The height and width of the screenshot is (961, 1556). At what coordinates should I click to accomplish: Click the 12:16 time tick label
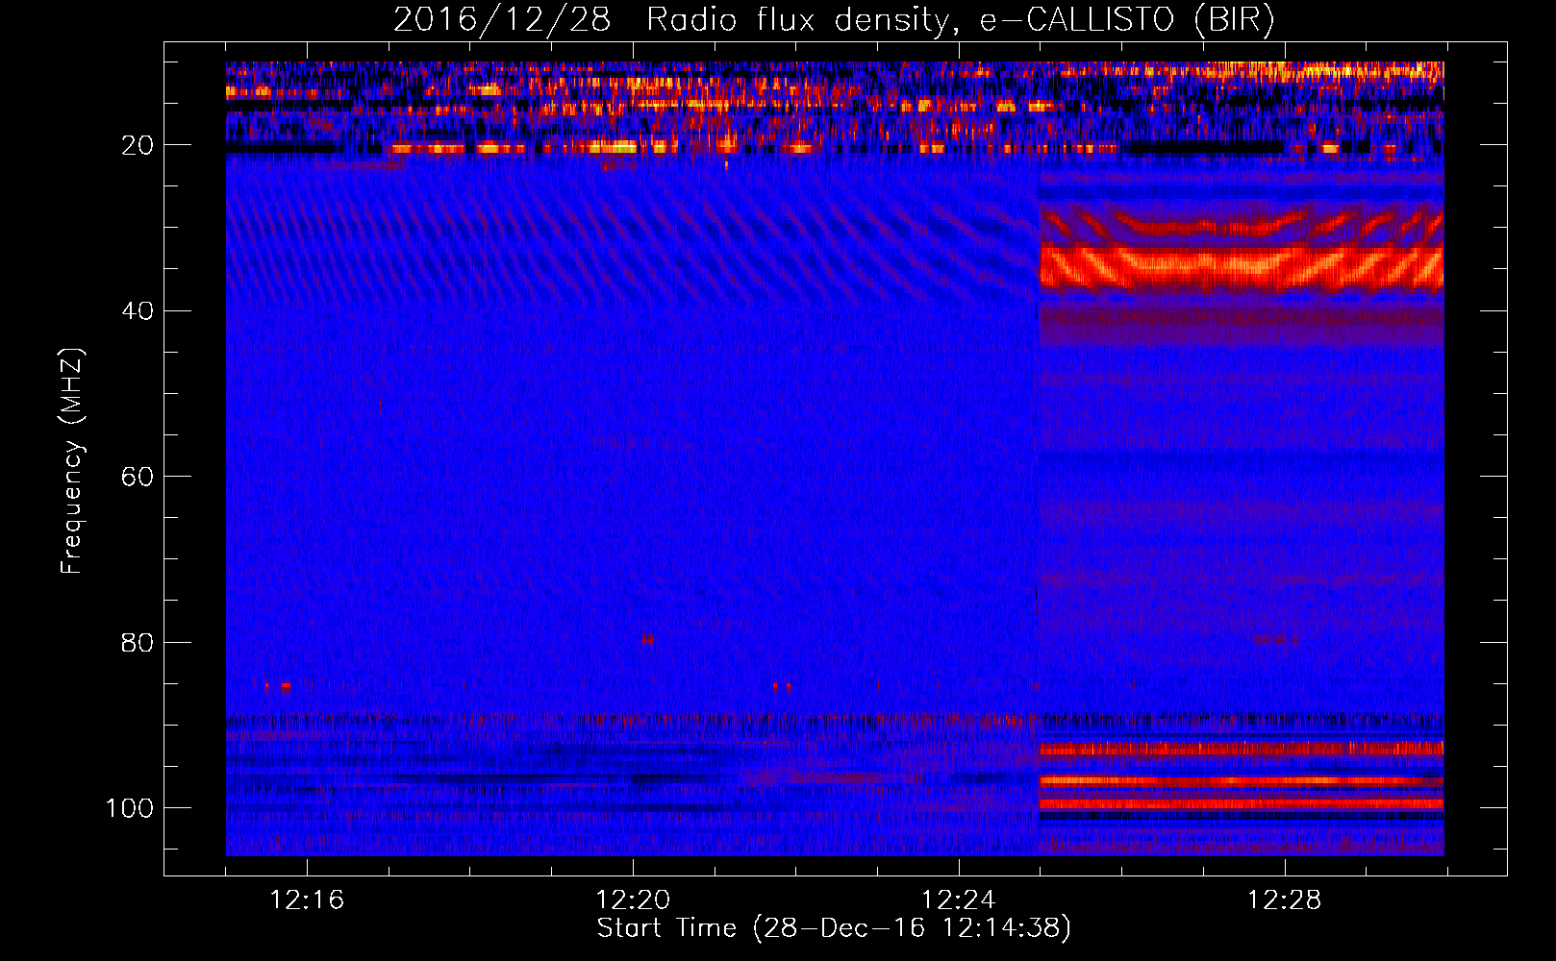click(x=307, y=900)
